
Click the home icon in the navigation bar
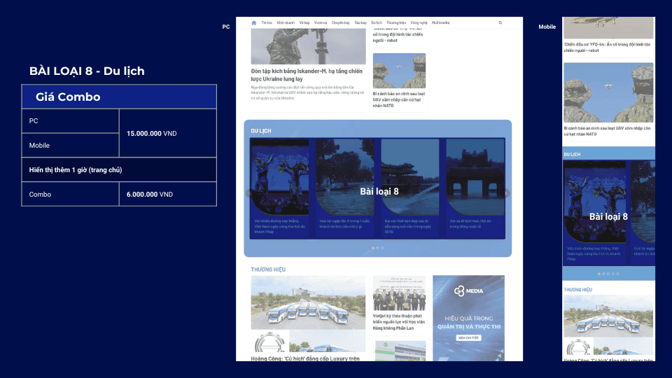254,22
